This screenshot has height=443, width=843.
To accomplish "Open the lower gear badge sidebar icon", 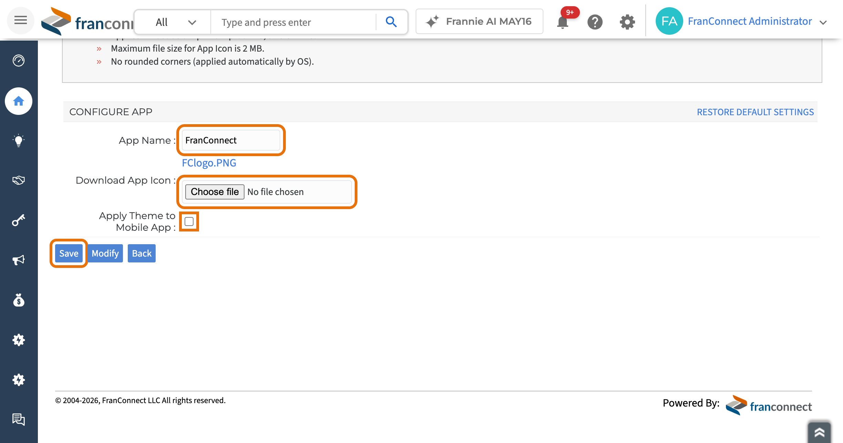I will (19, 380).
